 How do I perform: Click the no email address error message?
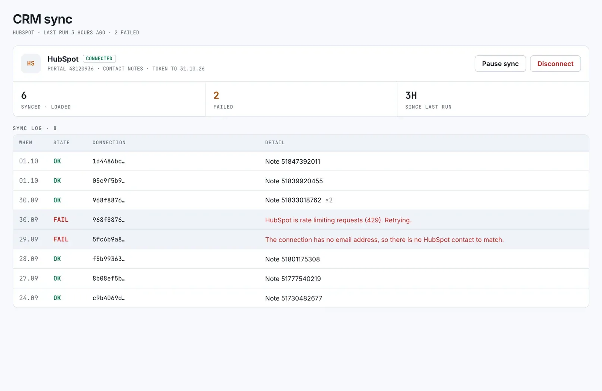pyautogui.click(x=384, y=240)
